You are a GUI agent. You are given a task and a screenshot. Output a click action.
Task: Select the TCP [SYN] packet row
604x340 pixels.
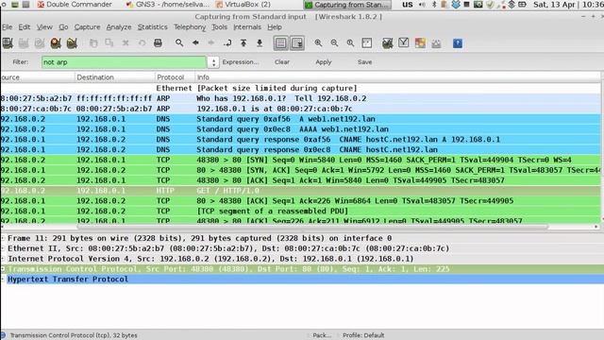[x=300, y=160]
